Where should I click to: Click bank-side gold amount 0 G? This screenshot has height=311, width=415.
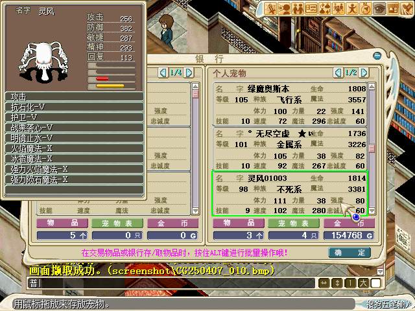(172, 235)
